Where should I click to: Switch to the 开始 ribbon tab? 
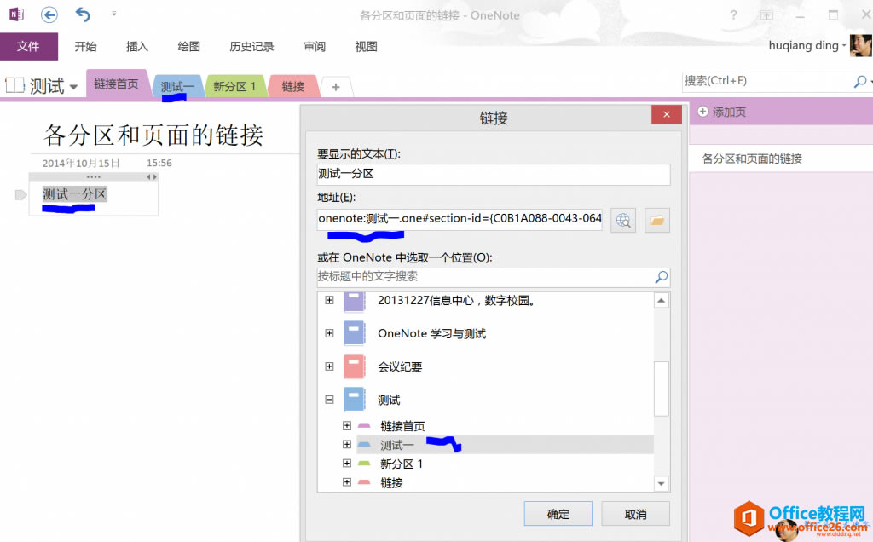tap(86, 47)
